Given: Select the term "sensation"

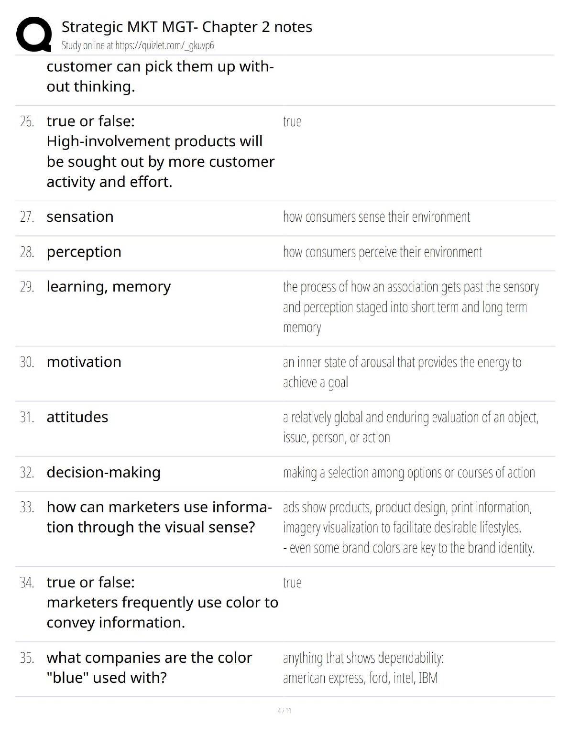Looking at the screenshot, I should pyautogui.click(x=80, y=217).
